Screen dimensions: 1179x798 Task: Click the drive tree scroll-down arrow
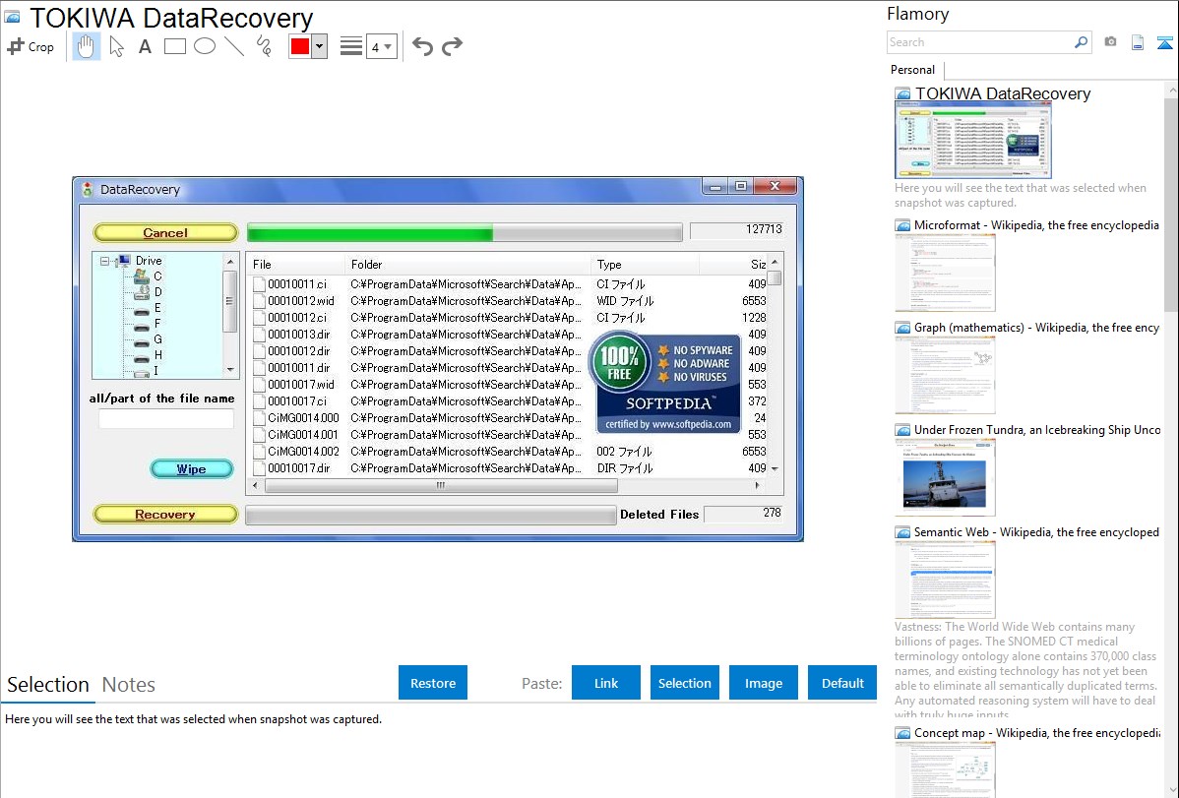(x=231, y=369)
